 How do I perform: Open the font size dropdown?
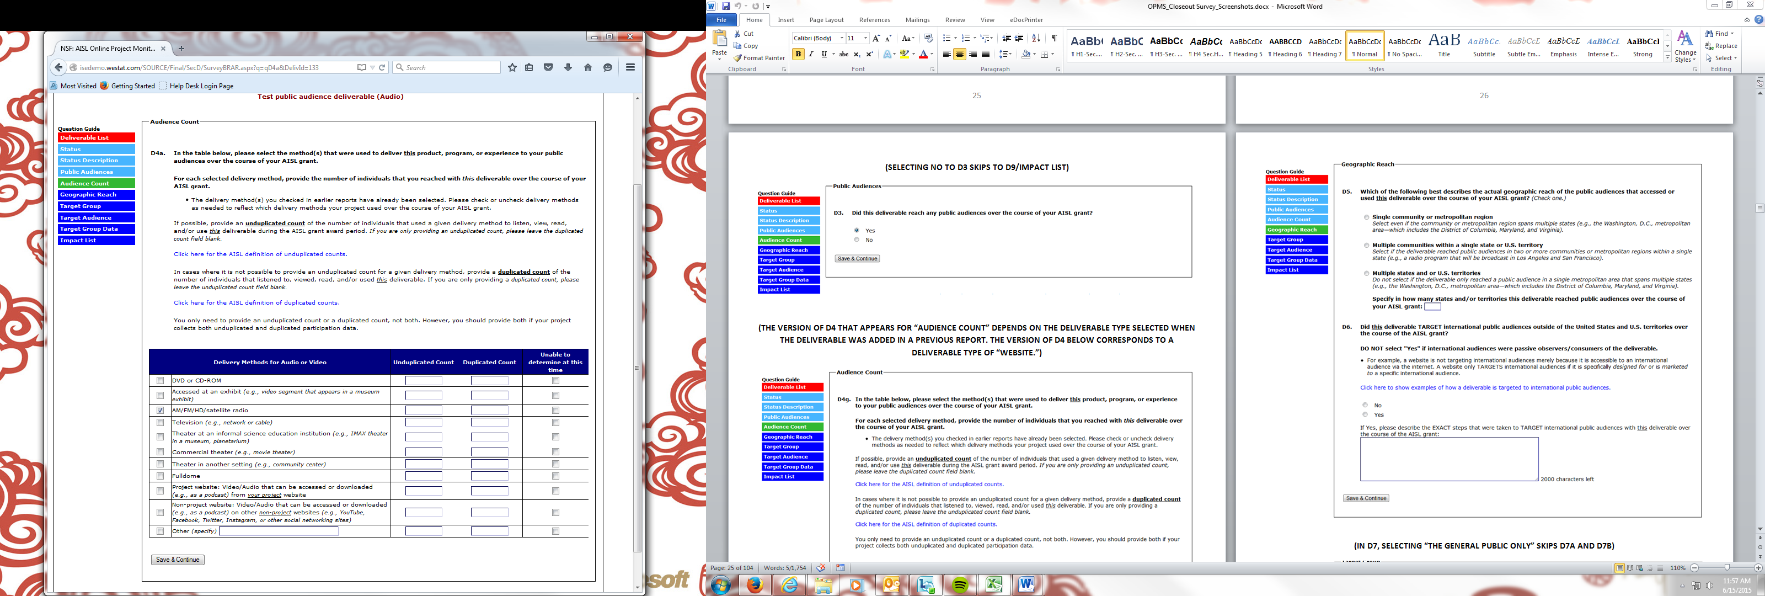coord(865,39)
